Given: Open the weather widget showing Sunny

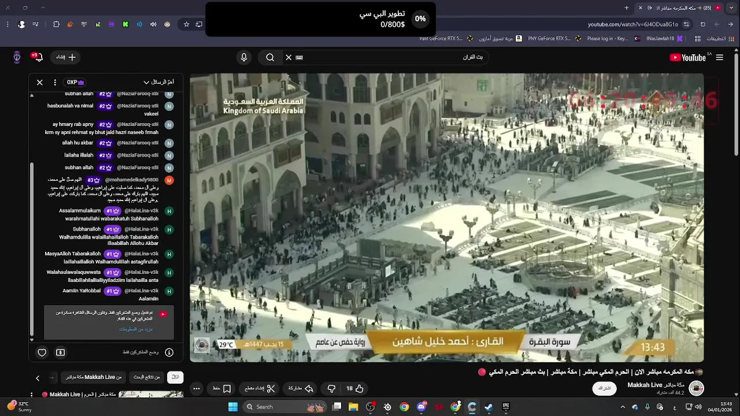Looking at the screenshot, I should click(18, 407).
